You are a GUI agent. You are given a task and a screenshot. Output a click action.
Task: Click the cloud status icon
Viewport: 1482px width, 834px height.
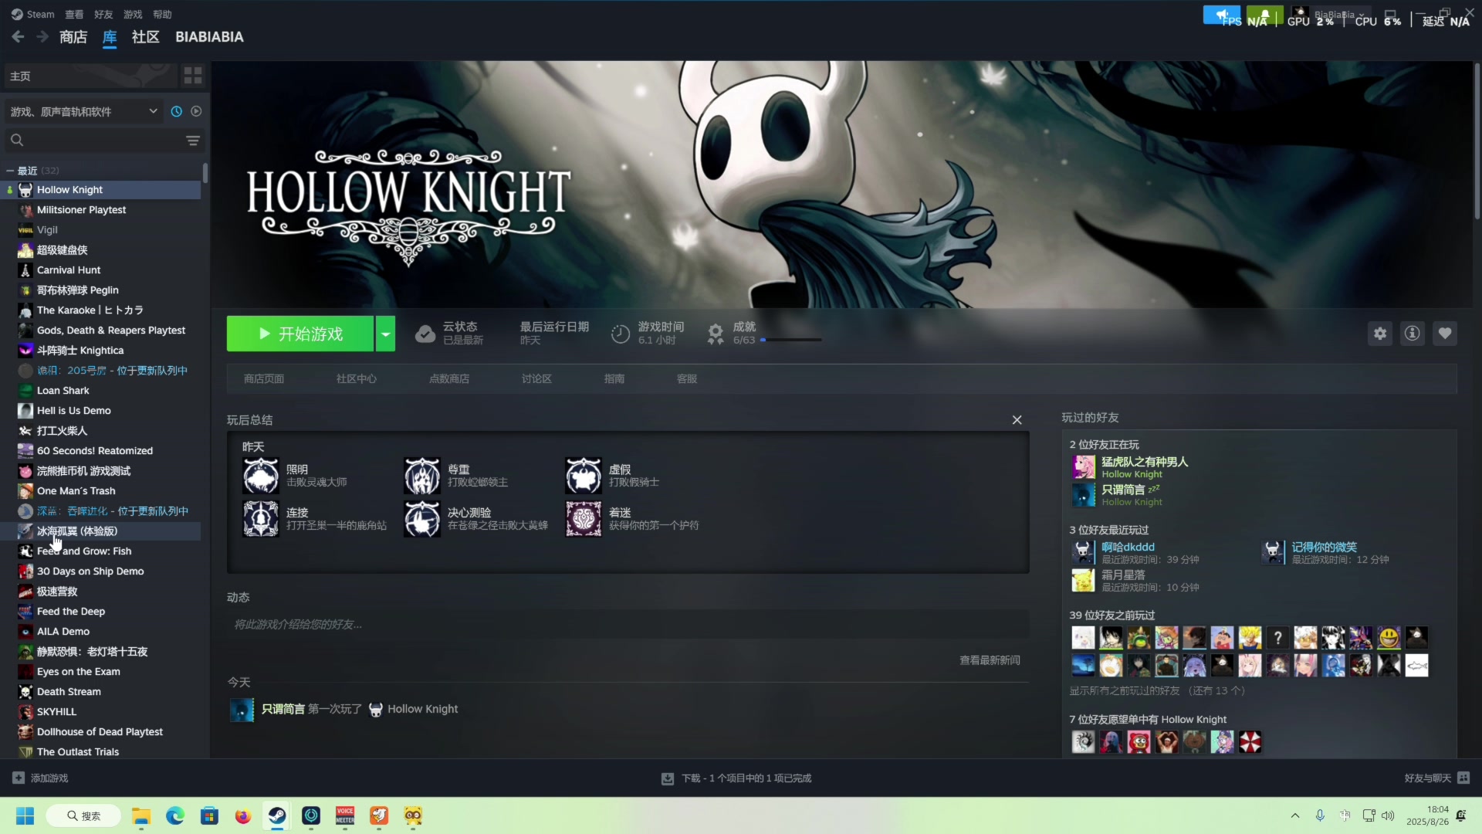[425, 334]
